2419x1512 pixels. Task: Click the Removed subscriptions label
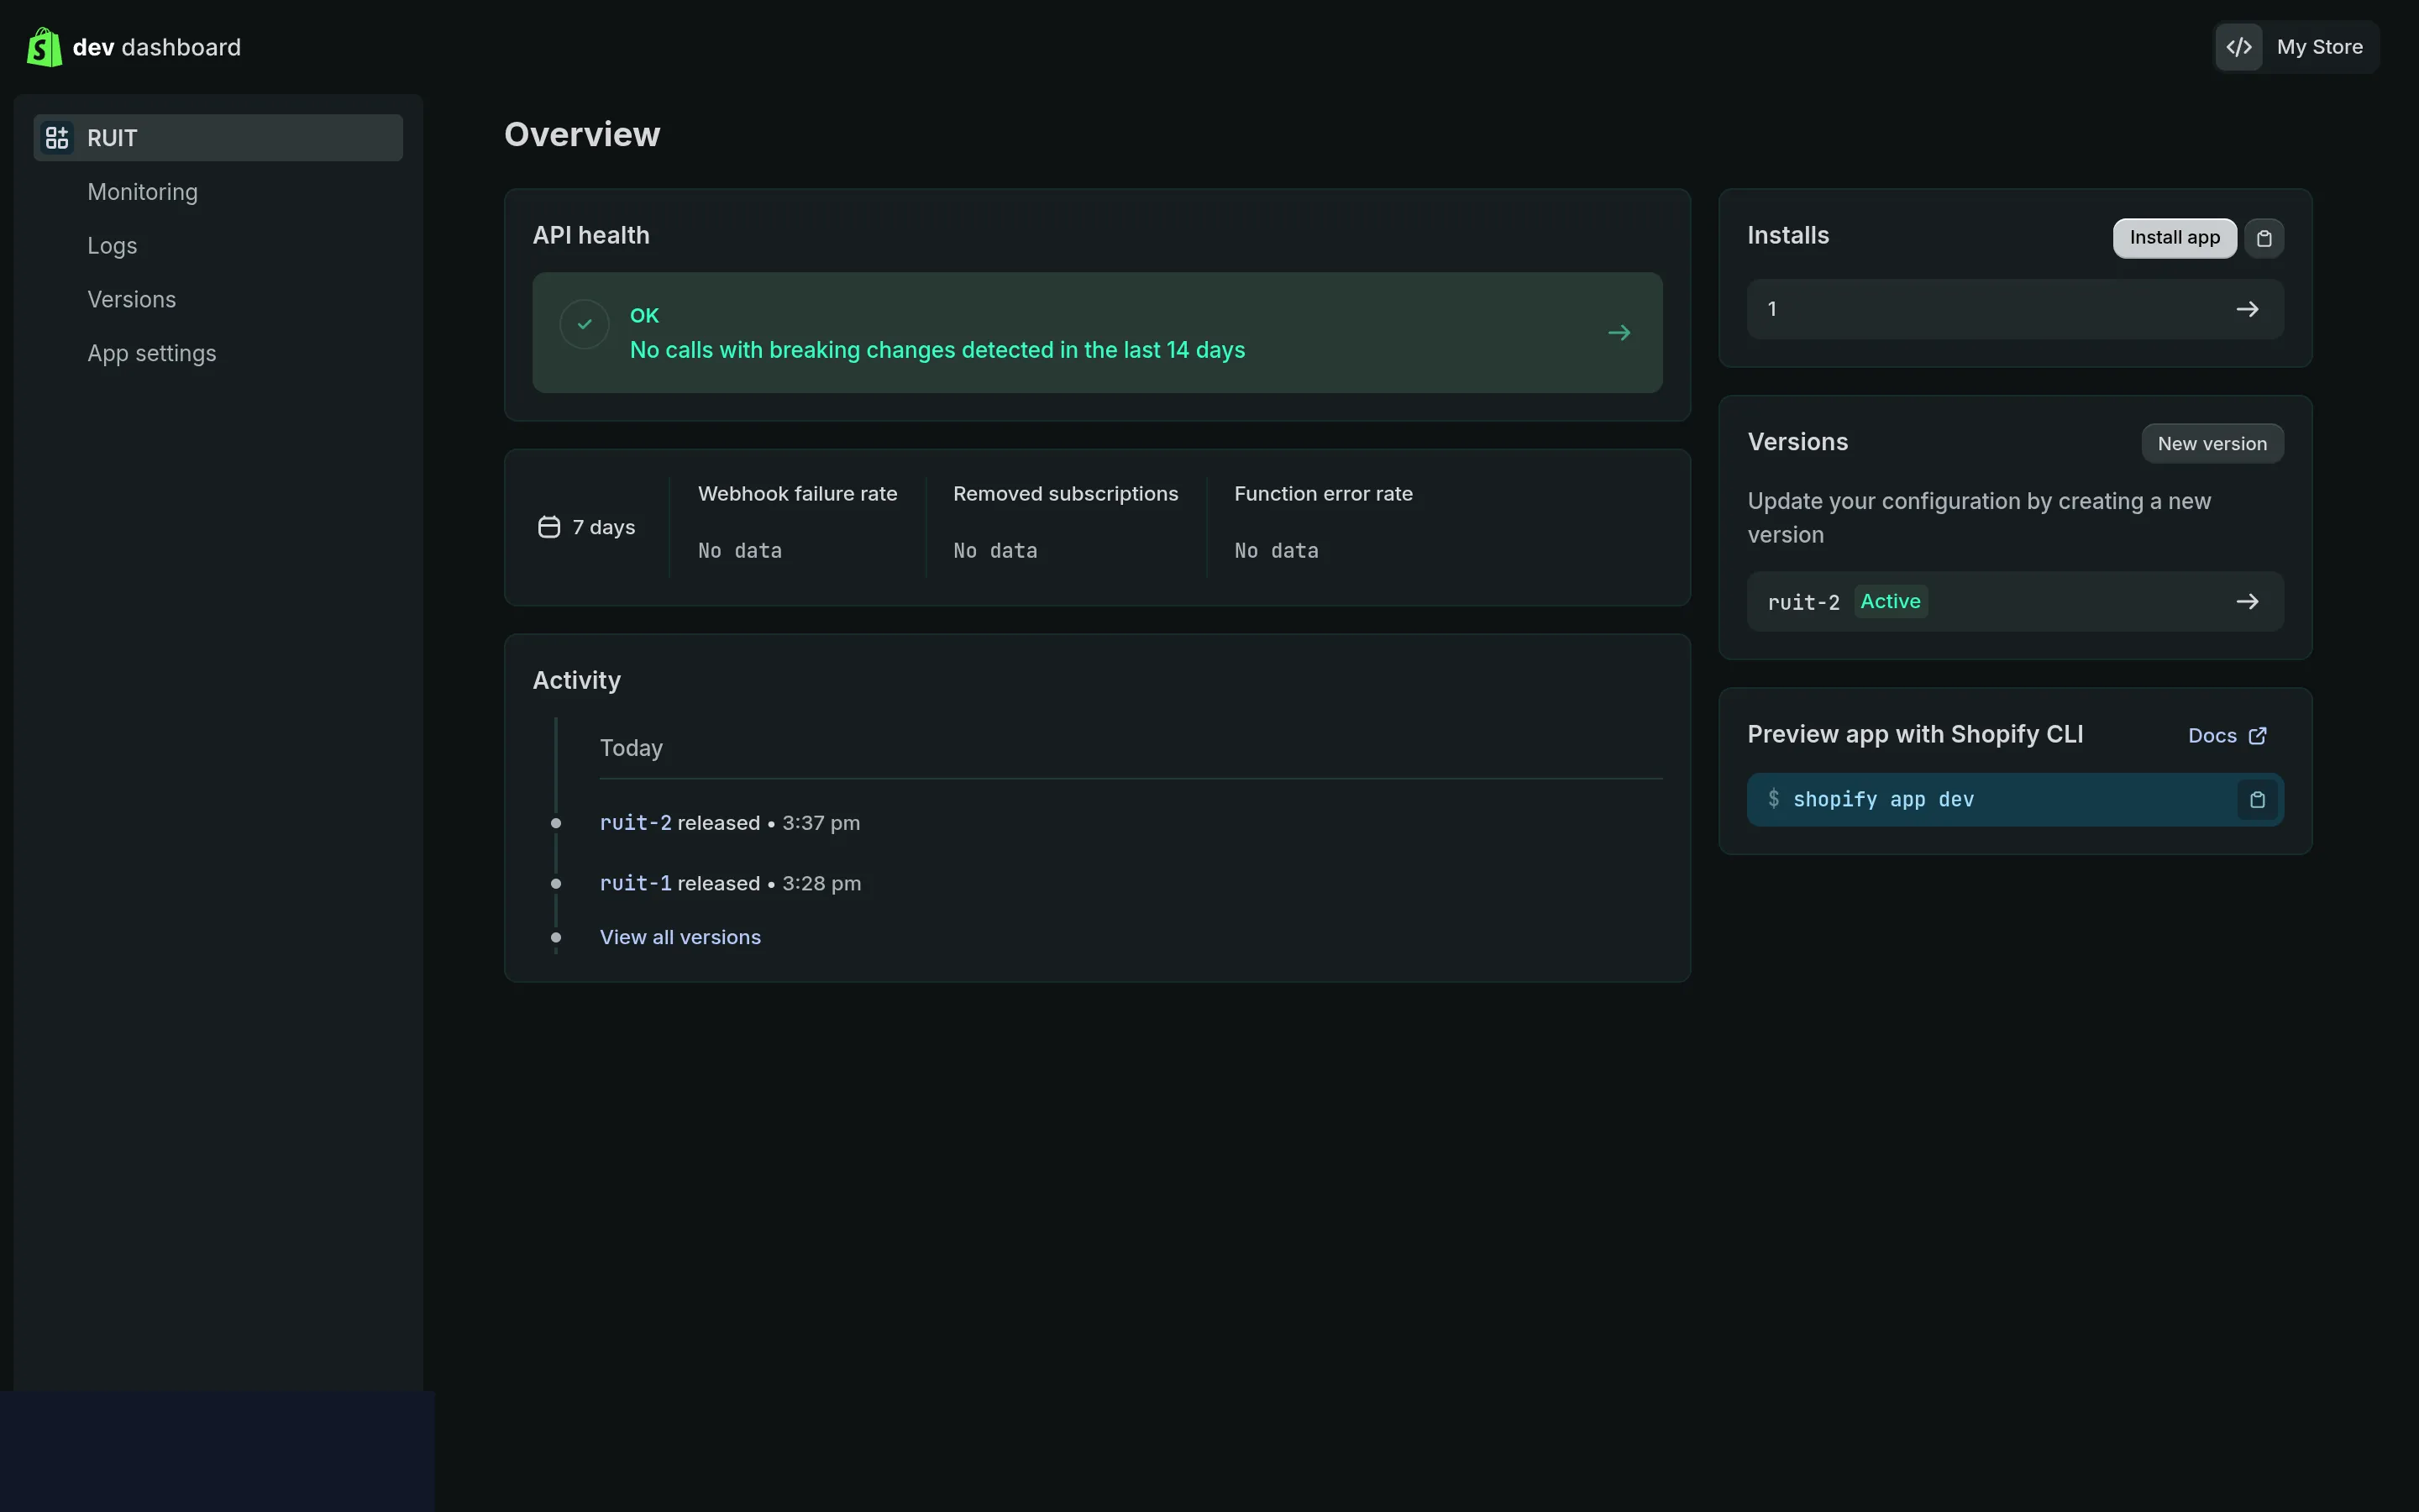pyautogui.click(x=1066, y=494)
